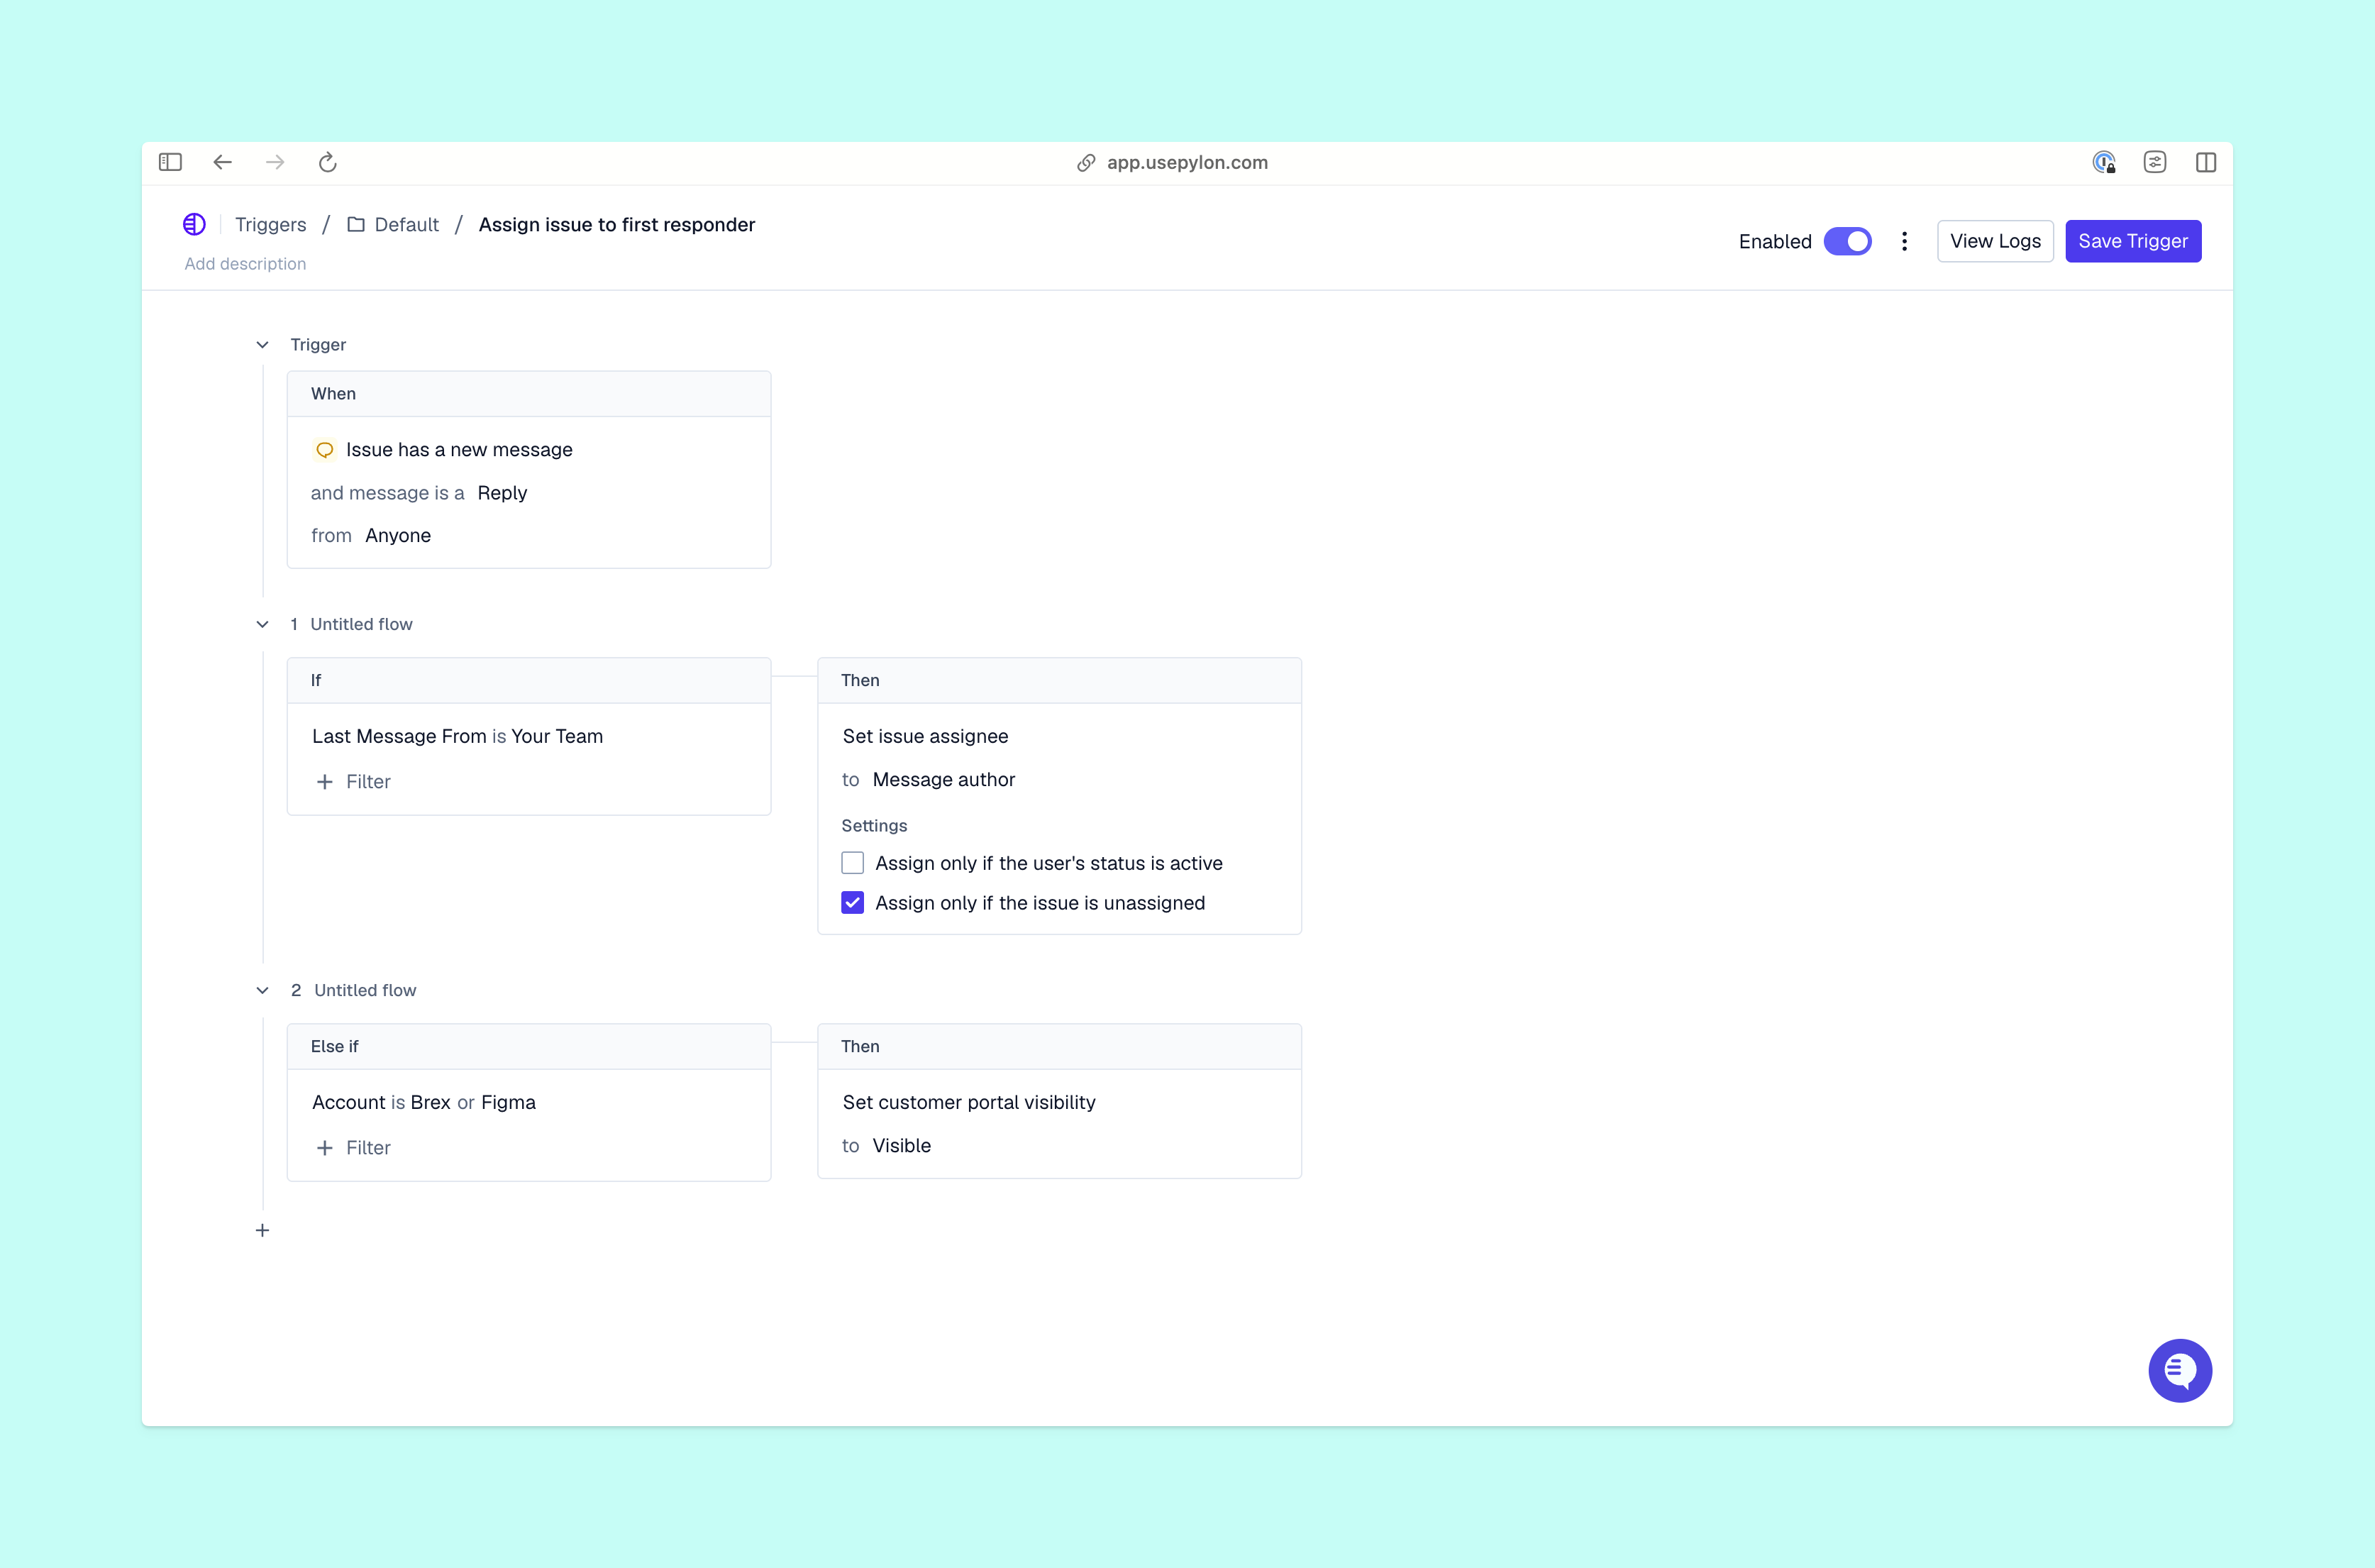The width and height of the screenshot is (2375, 1568).
Task: Collapse the first Untitled flow section
Action: (262, 624)
